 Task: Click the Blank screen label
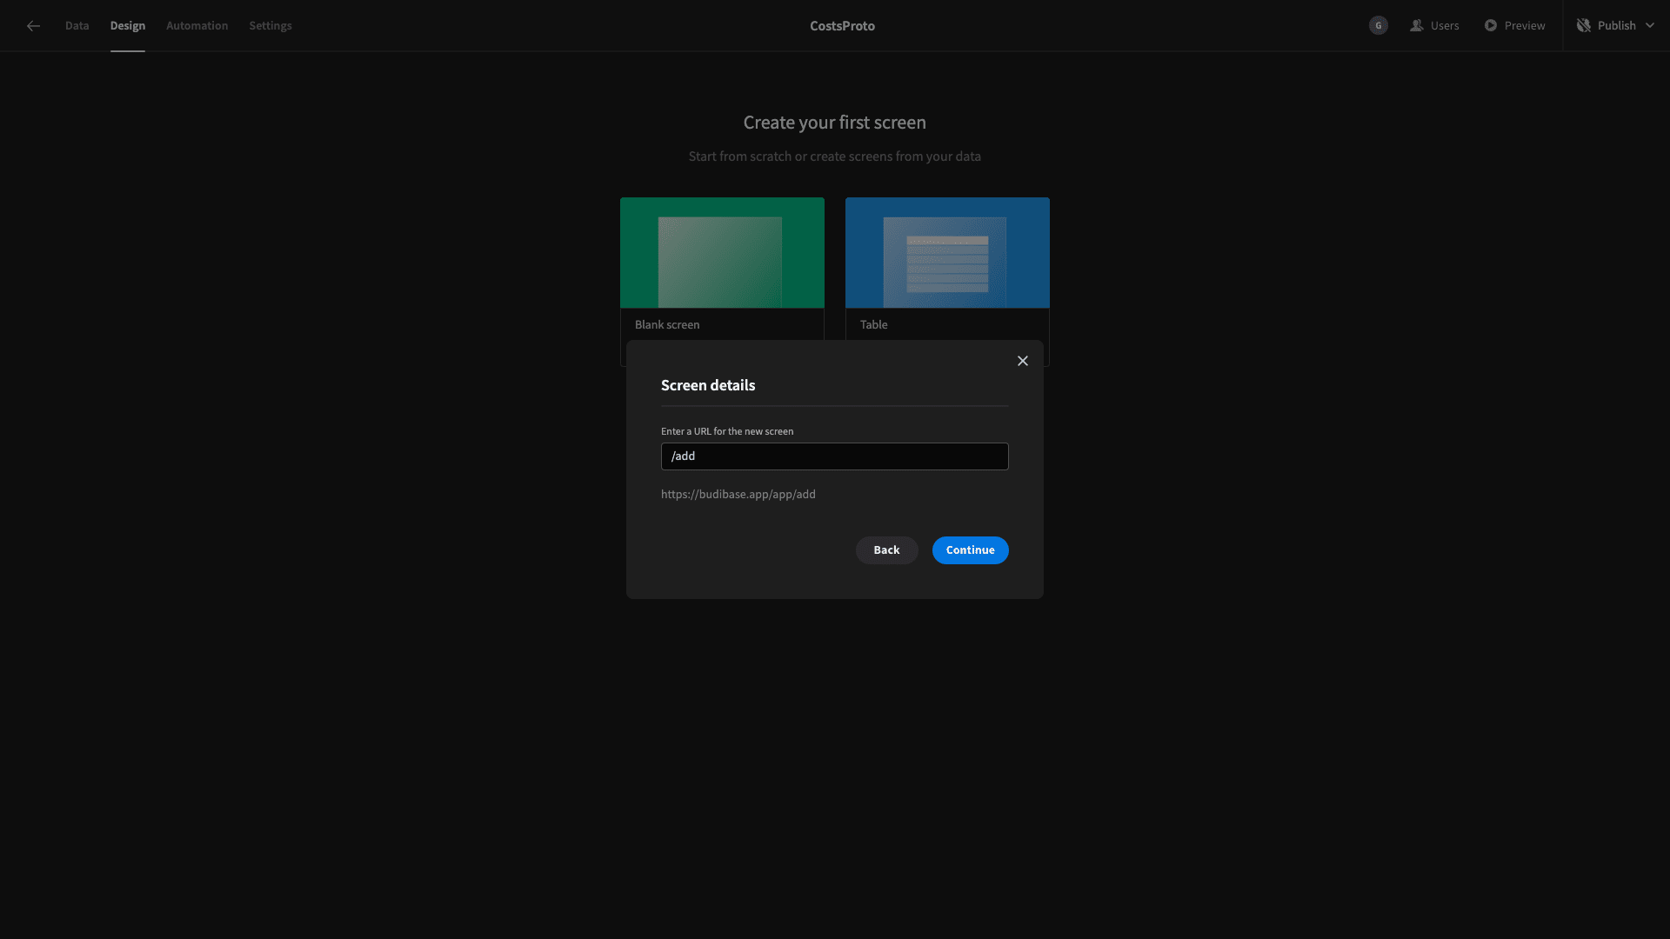[666, 324]
